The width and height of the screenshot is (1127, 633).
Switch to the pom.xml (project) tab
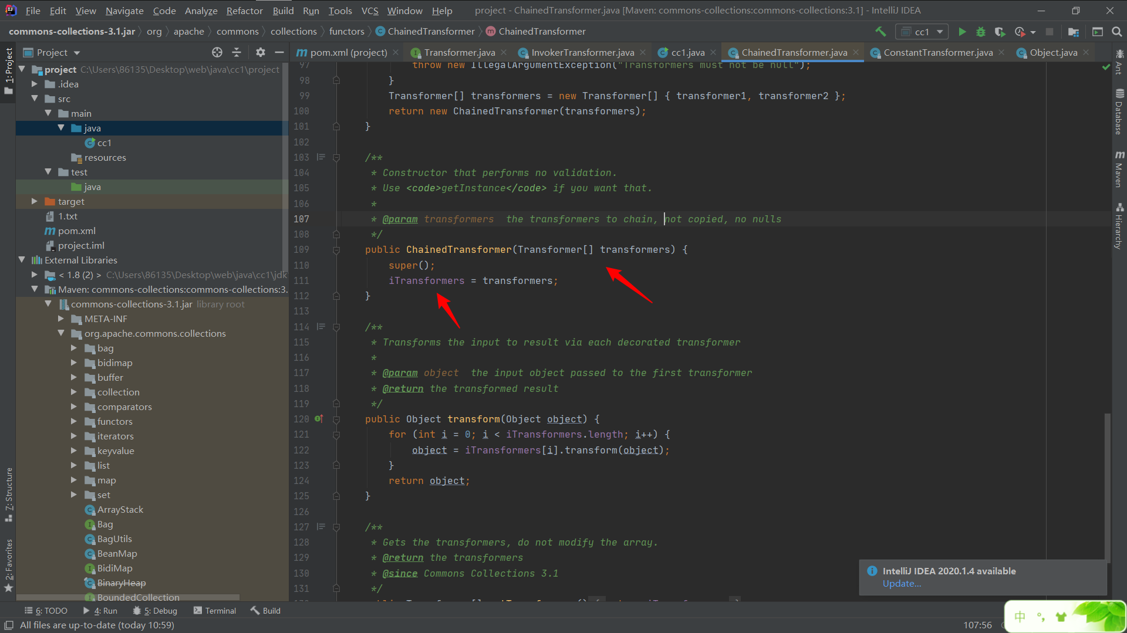[x=348, y=52]
